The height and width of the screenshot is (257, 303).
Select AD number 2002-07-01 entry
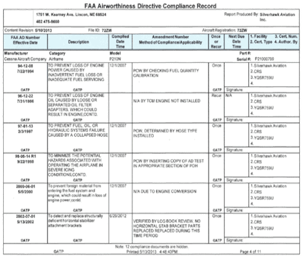25,217
